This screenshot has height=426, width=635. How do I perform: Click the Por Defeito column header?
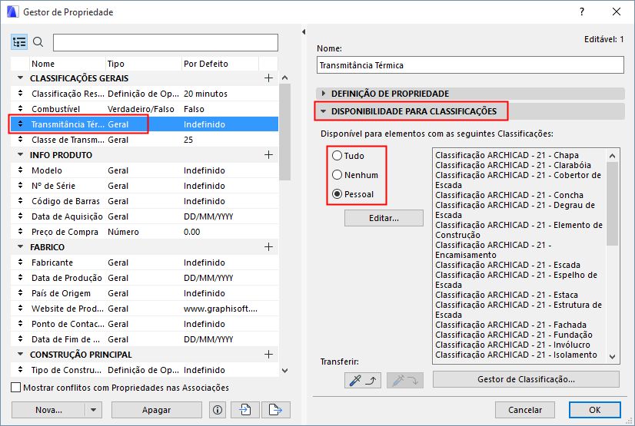pyautogui.click(x=220, y=64)
